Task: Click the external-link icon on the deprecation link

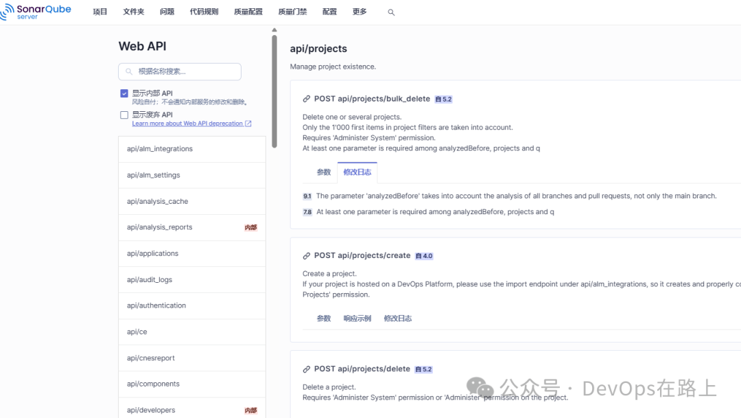Action: tap(247, 123)
